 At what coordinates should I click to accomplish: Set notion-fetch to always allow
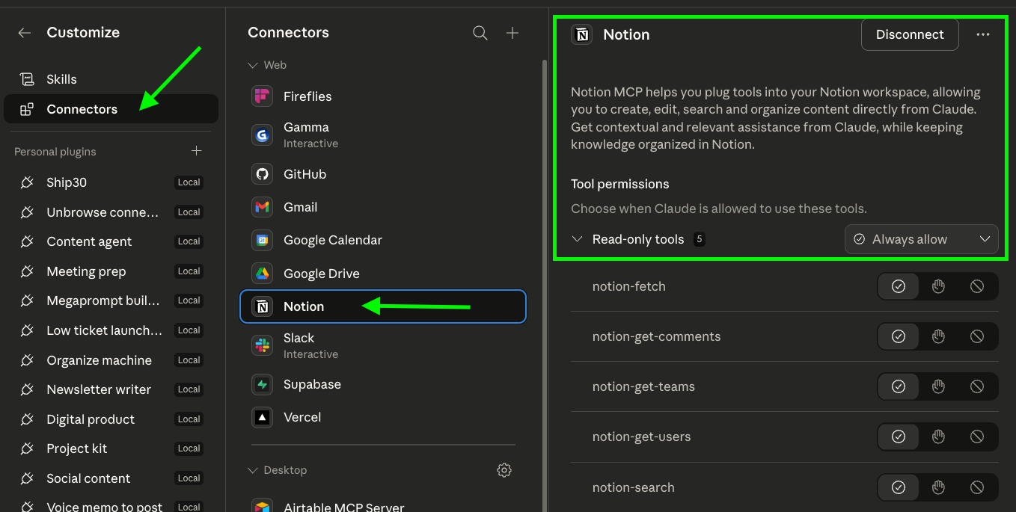[x=899, y=286]
